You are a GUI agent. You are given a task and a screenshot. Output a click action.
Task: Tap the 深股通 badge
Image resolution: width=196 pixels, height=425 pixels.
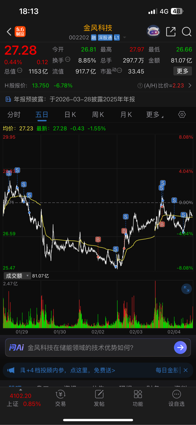click(x=105, y=38)
